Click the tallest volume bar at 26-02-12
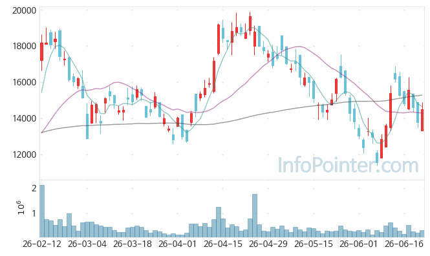The height and width of the screenshot is (256, 430). [x=42, y=211]
